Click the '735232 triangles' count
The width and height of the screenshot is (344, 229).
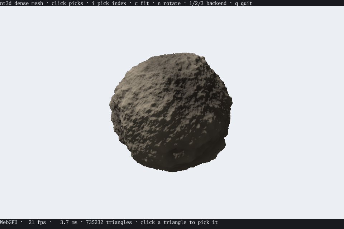point(109,222)
